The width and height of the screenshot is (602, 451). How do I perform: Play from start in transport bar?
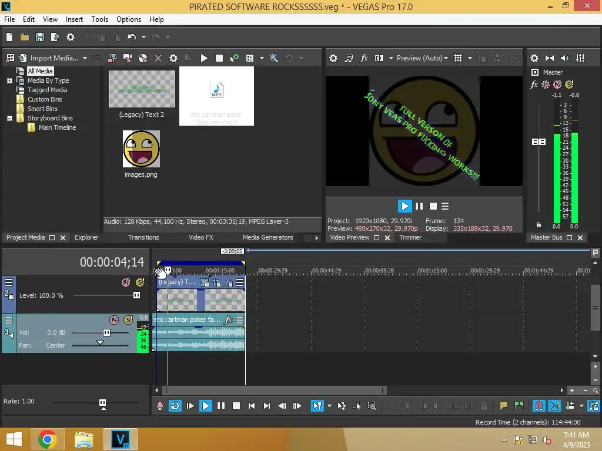click(x=190, y=405)
